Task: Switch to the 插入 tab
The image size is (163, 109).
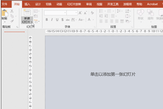Action: coord(27,4)
